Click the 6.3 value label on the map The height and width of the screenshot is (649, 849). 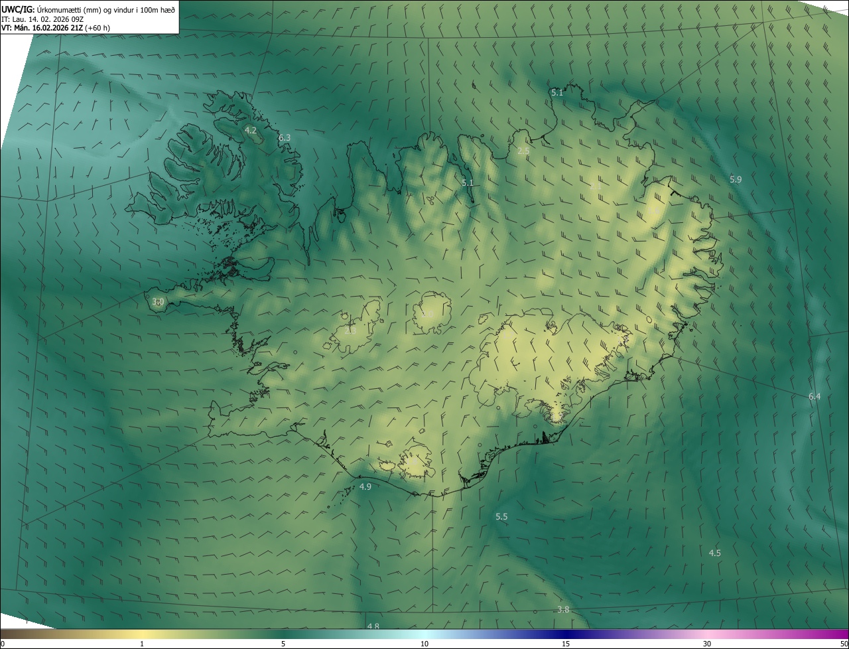point(285,137)
